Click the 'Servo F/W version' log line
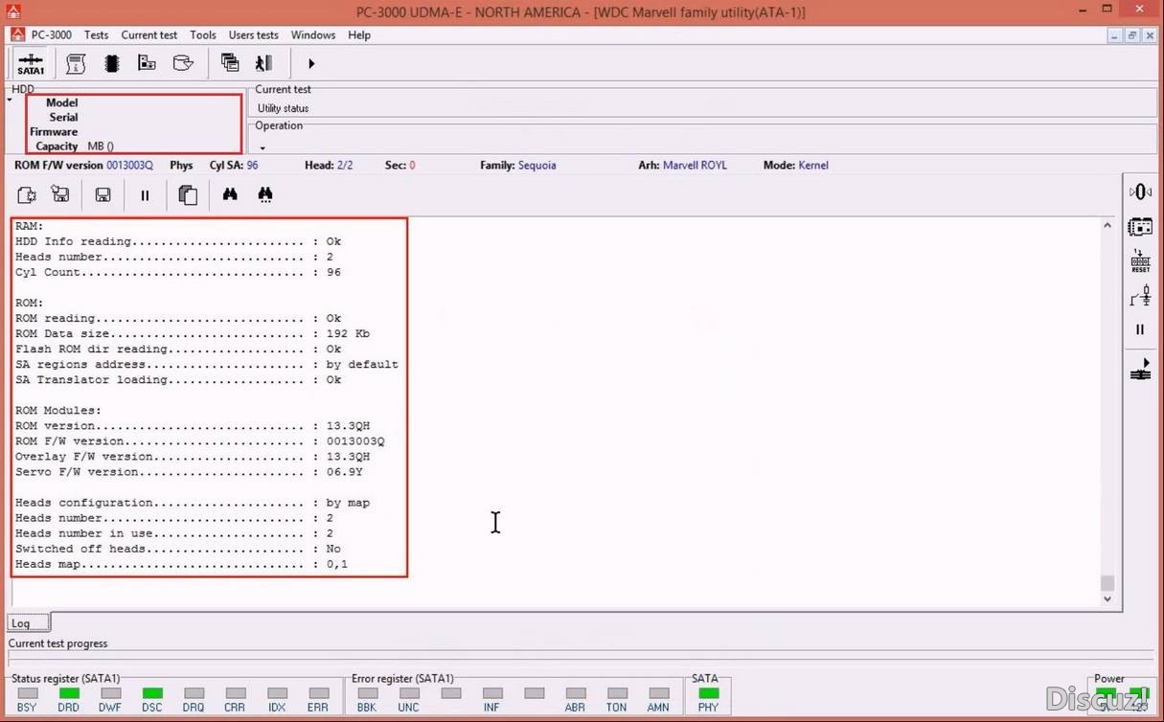The height and width of the screenshot is (722, 1164). coord(190,471)
